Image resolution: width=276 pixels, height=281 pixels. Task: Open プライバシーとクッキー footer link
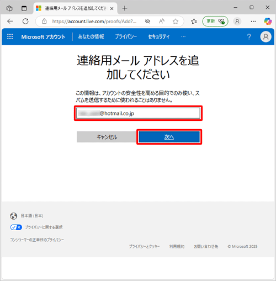[x=144, y=246]
